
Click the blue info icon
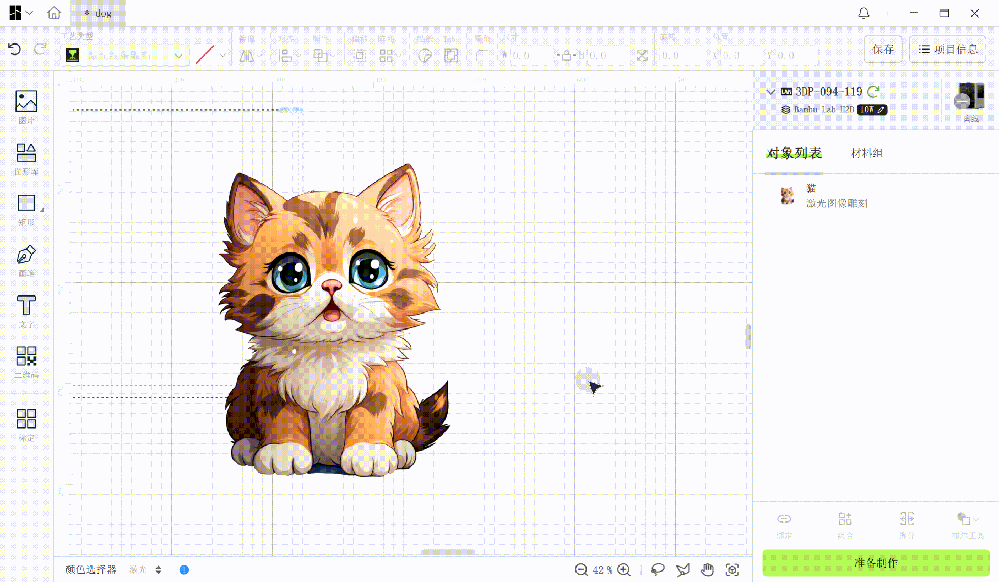click(x=184, y=570)
